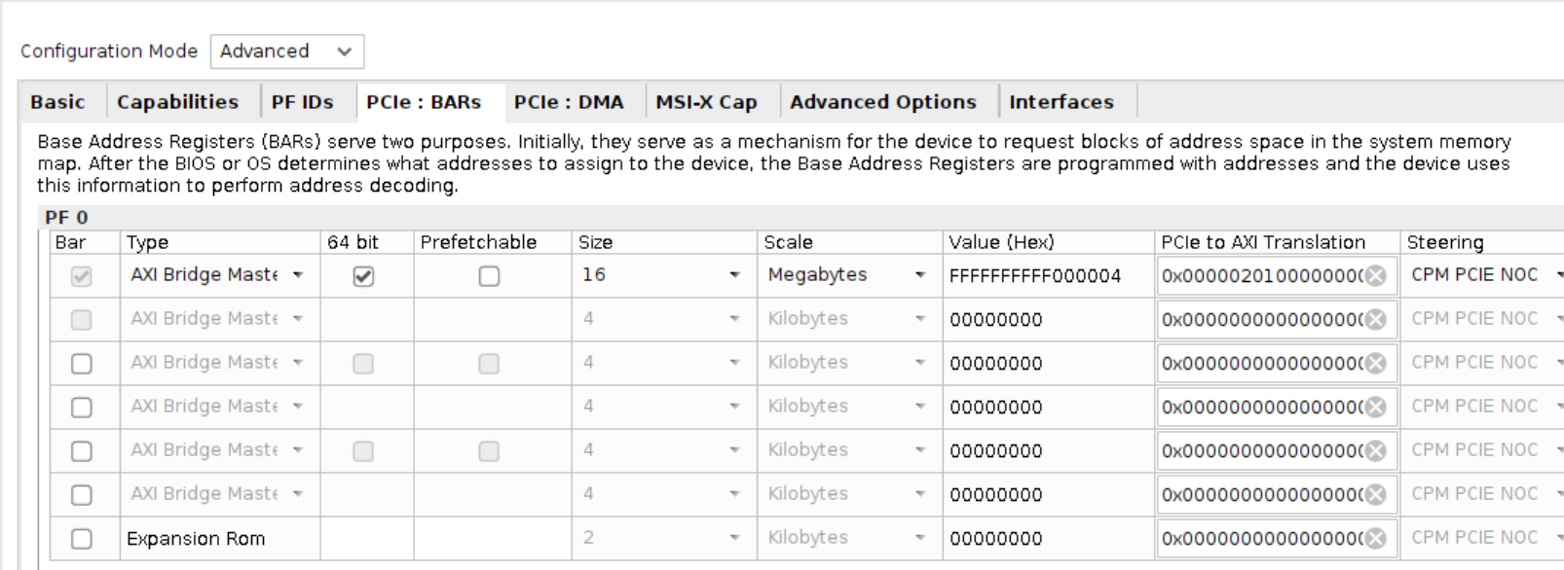
Task: Clear the second row's AXI Translation field
Action: [1375, 320]
